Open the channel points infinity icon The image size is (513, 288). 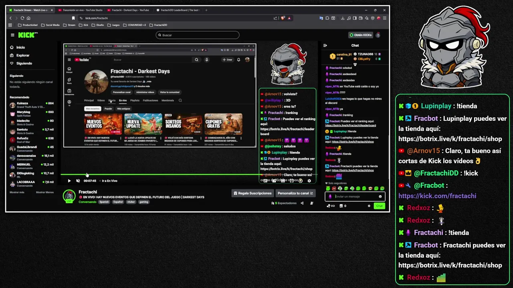coord(331,206)
